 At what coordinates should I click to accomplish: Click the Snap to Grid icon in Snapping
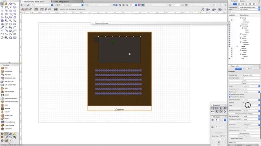coord(212,108)
